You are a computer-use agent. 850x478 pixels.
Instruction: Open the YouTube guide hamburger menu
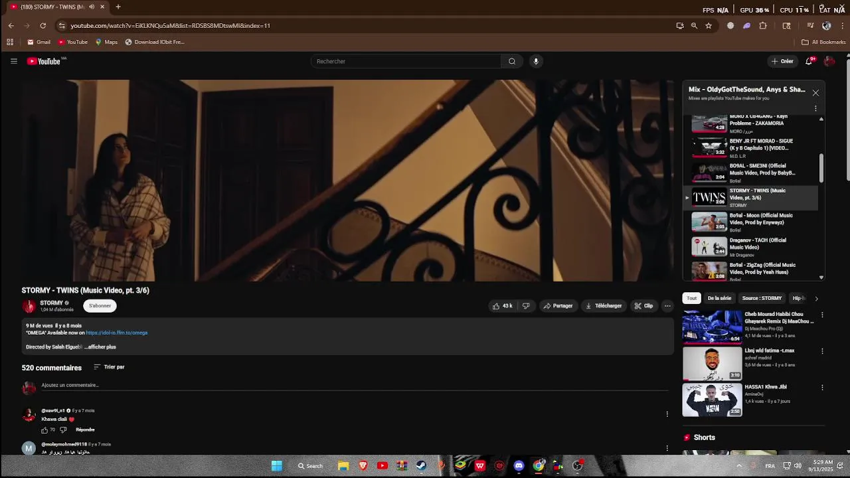click(13, 61)
